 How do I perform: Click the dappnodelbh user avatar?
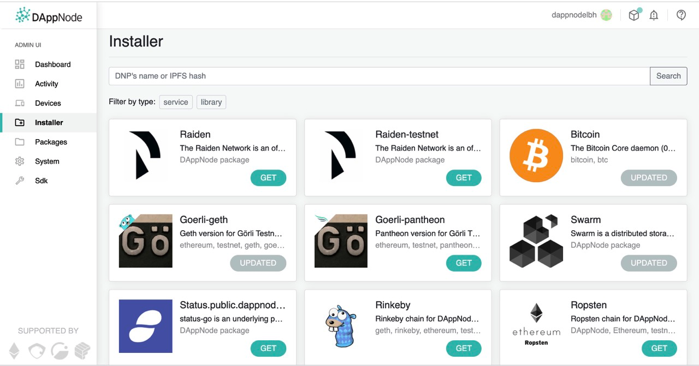pyautogui.click(x=606, y=15)
